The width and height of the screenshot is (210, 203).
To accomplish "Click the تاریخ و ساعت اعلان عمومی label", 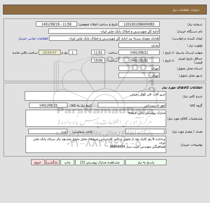I will (98, 24).
